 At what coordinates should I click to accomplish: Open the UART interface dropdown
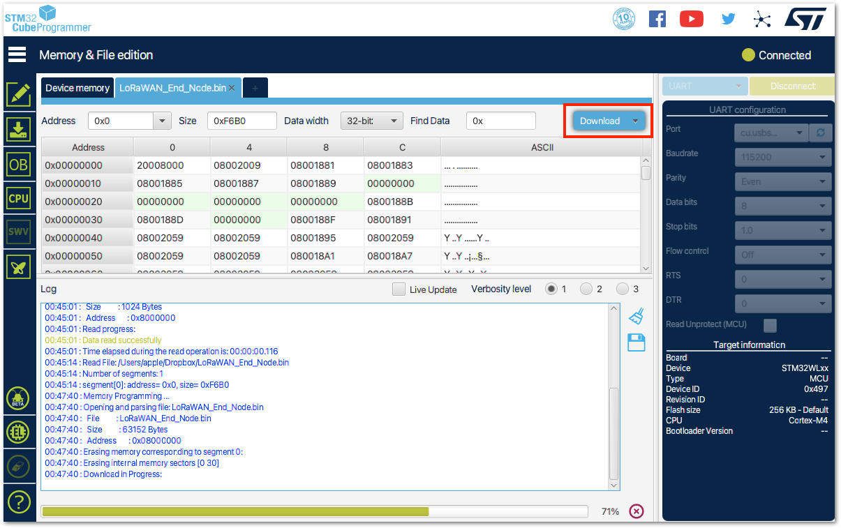705,86
